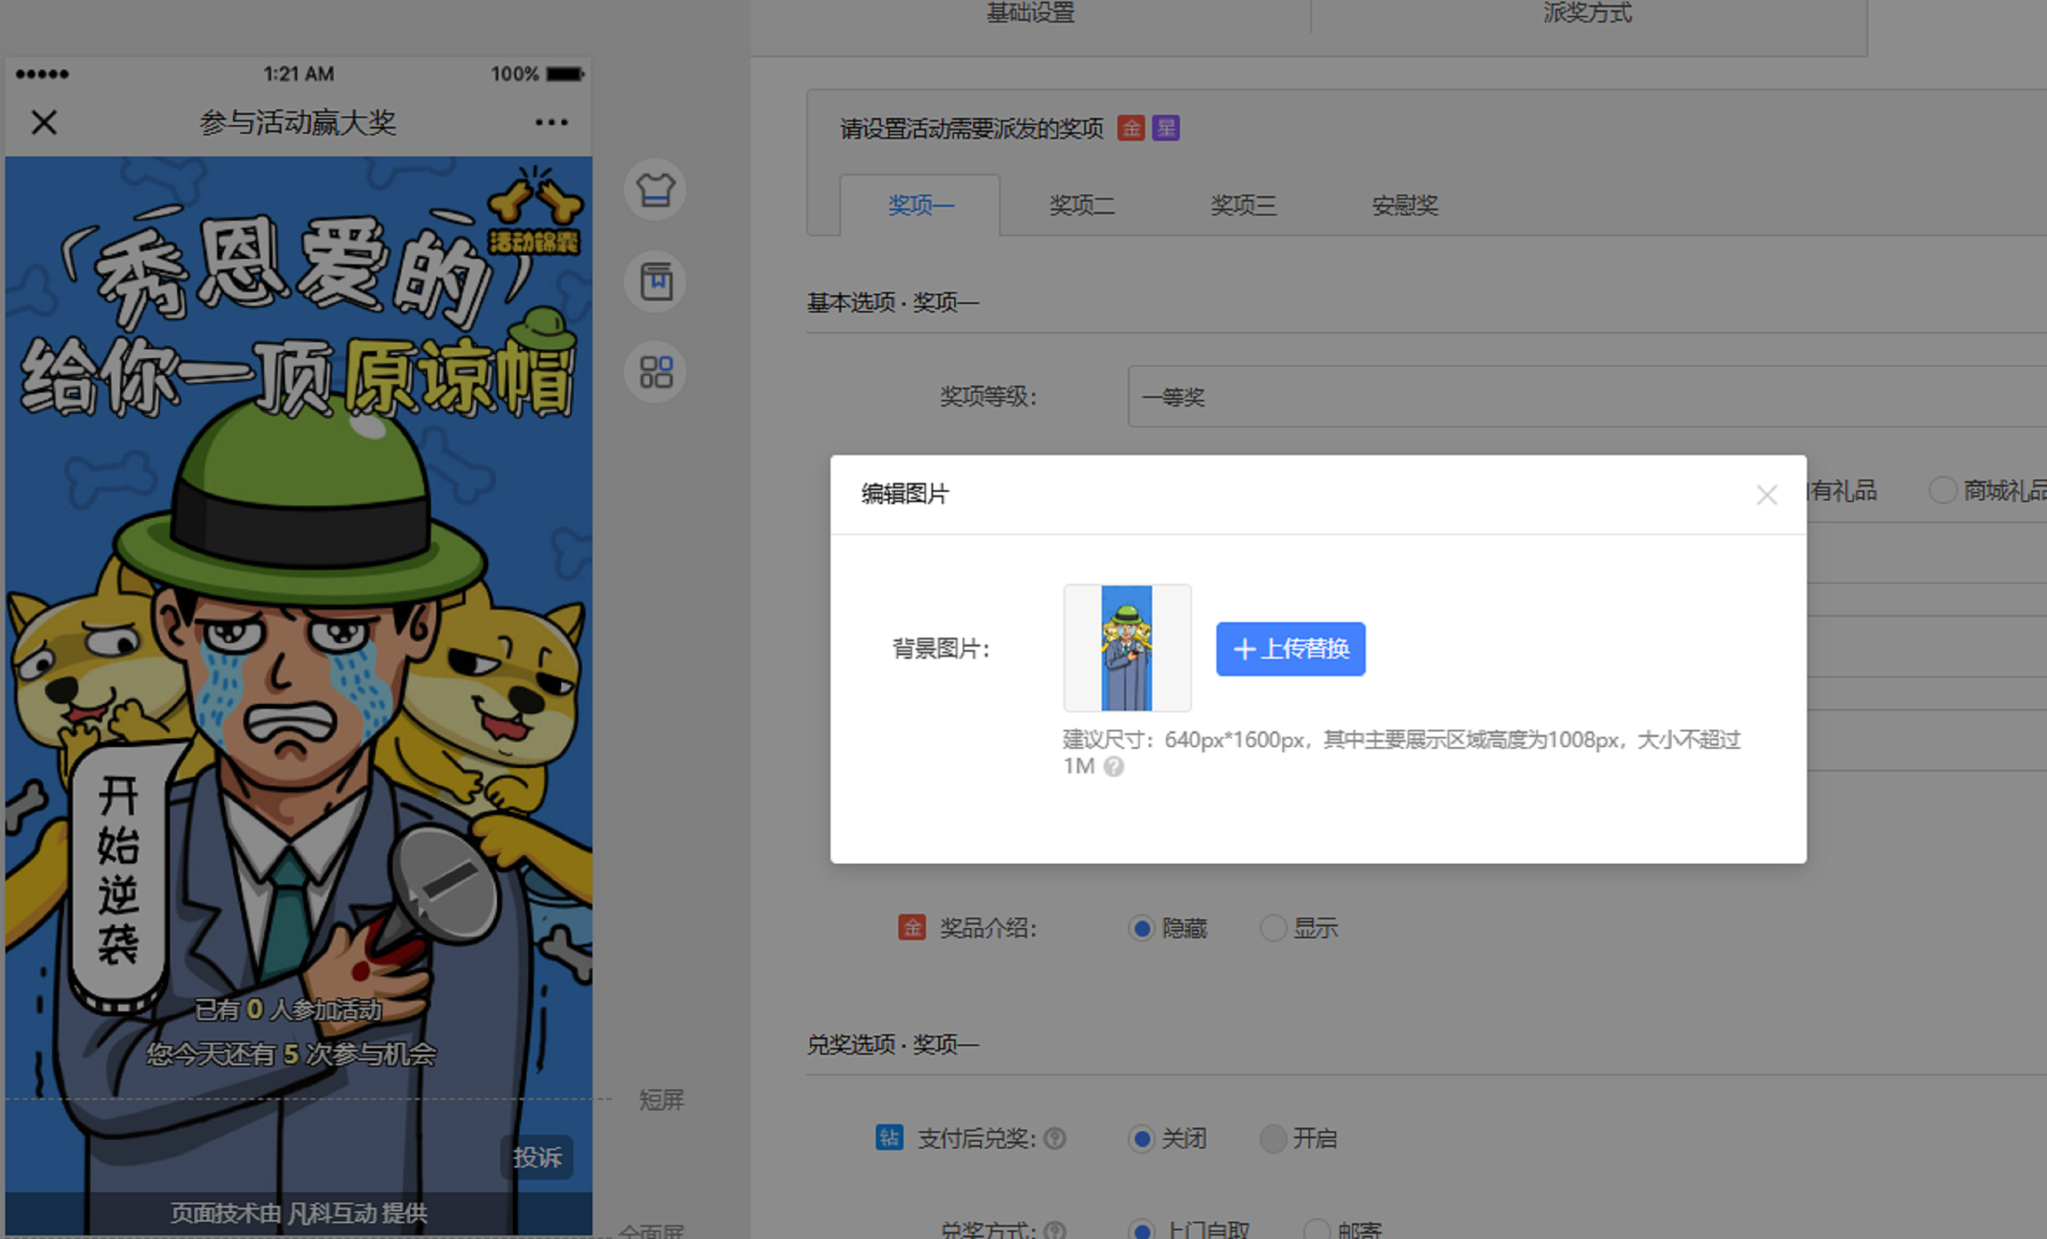Select 关闭 for 支付后兑奖

click(1142, 1138)
